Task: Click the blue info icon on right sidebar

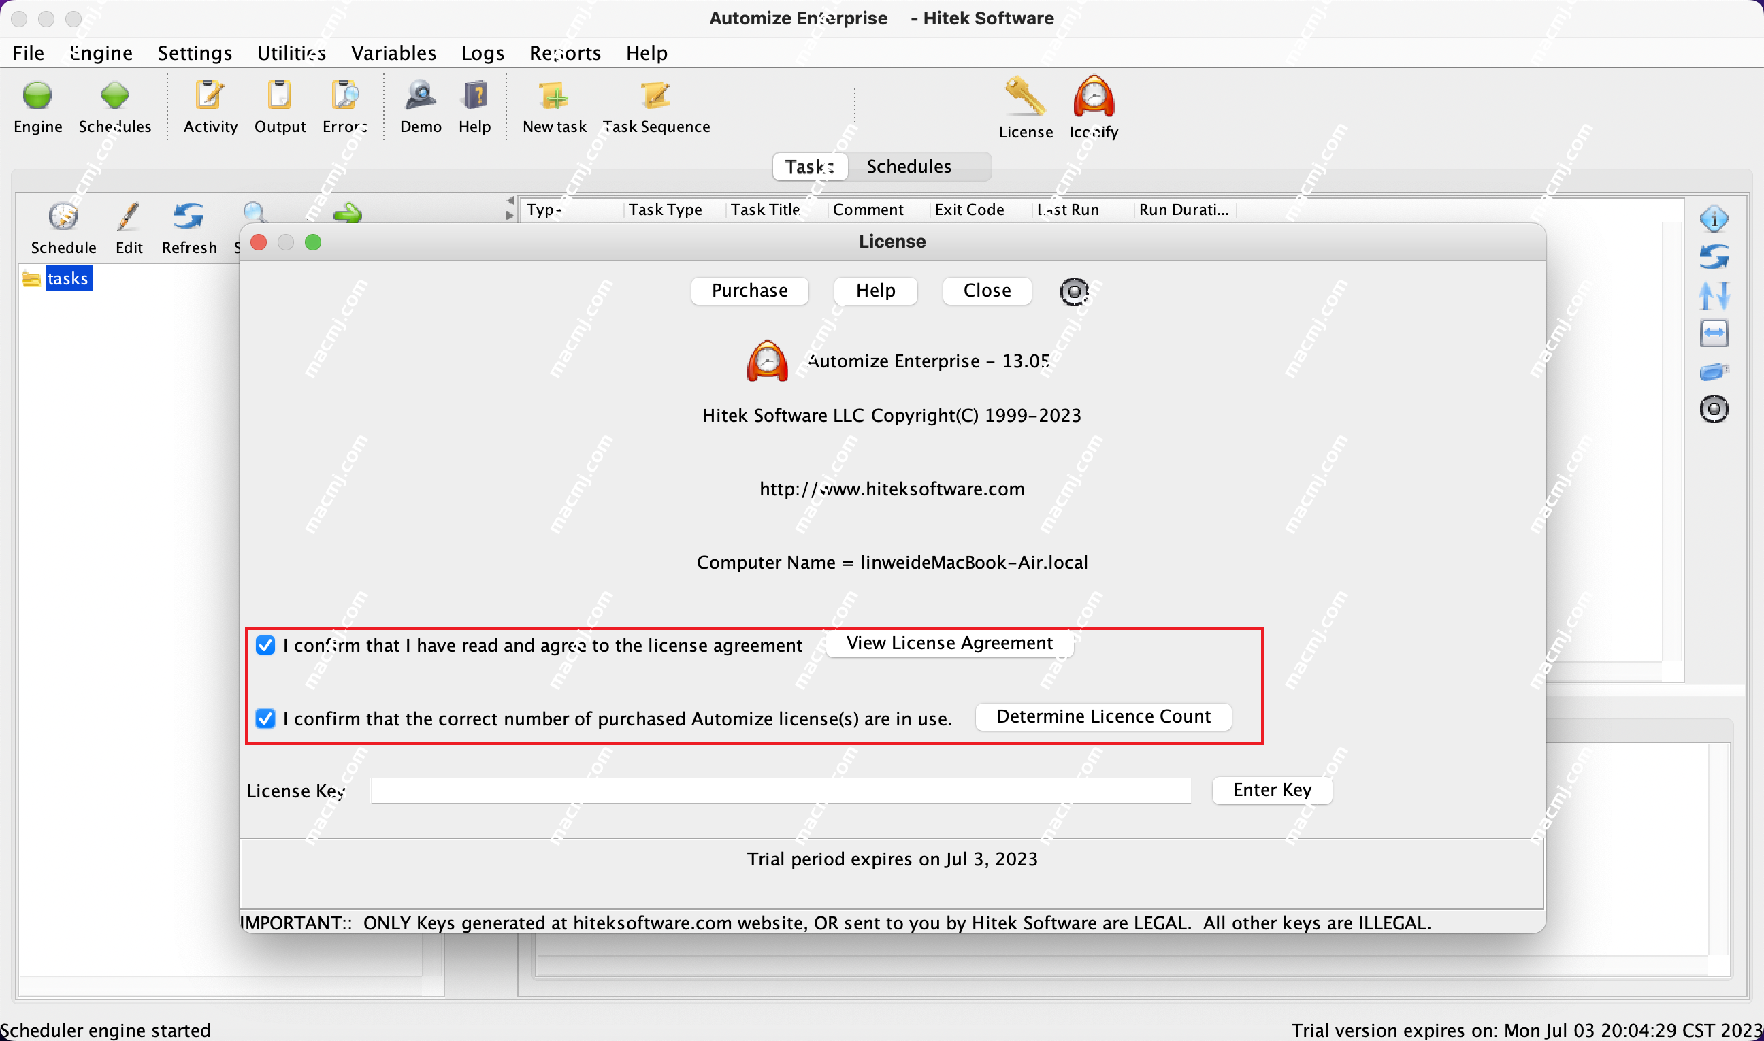Action: pos(1714,219)
